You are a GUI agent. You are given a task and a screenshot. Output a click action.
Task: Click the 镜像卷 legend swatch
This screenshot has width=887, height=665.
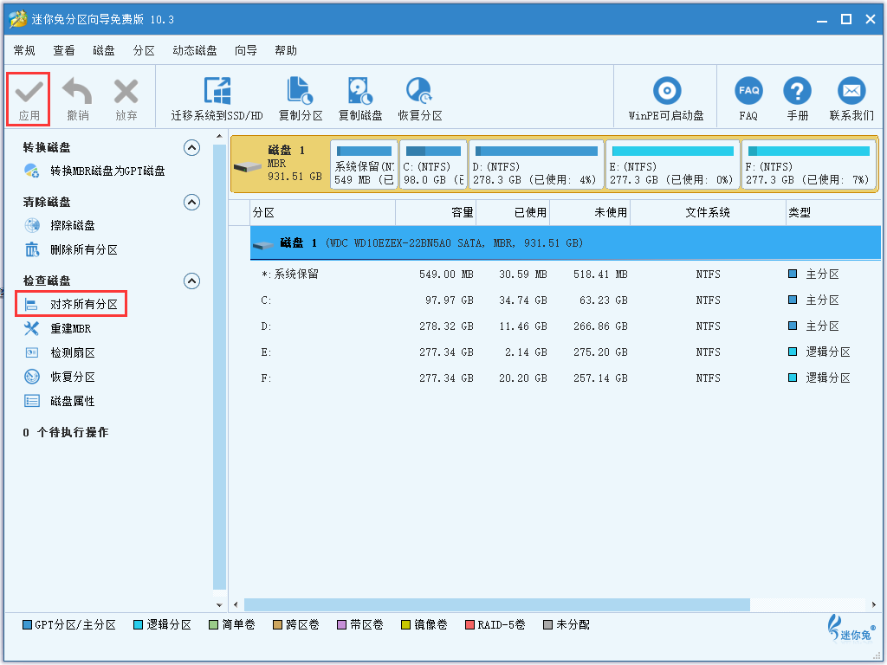[x=405, y=625]
